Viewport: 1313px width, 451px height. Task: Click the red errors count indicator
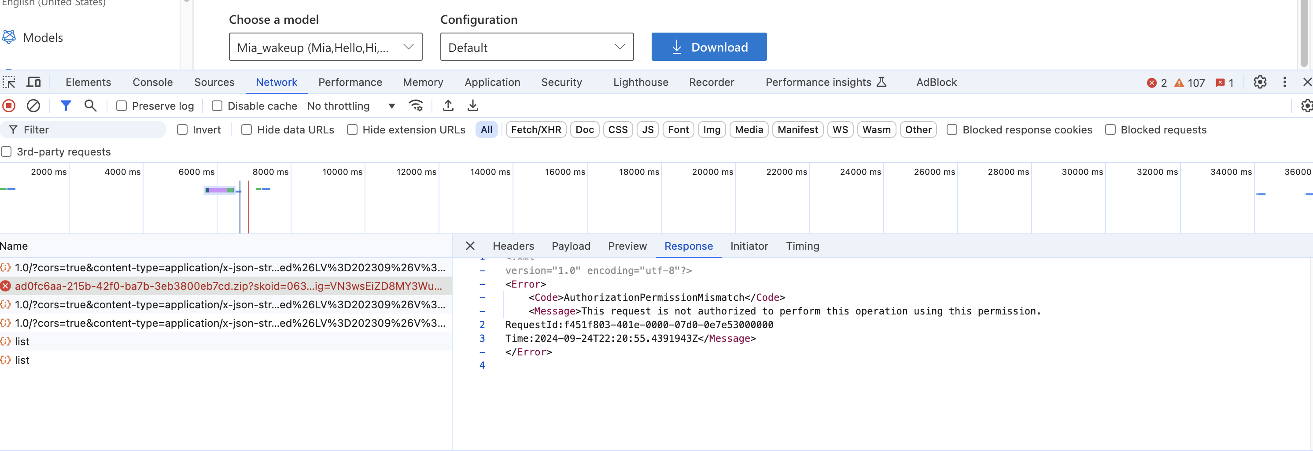(1157, 82)
